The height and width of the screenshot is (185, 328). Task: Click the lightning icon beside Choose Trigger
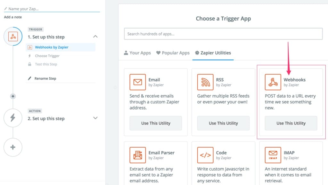pos(30,56)
